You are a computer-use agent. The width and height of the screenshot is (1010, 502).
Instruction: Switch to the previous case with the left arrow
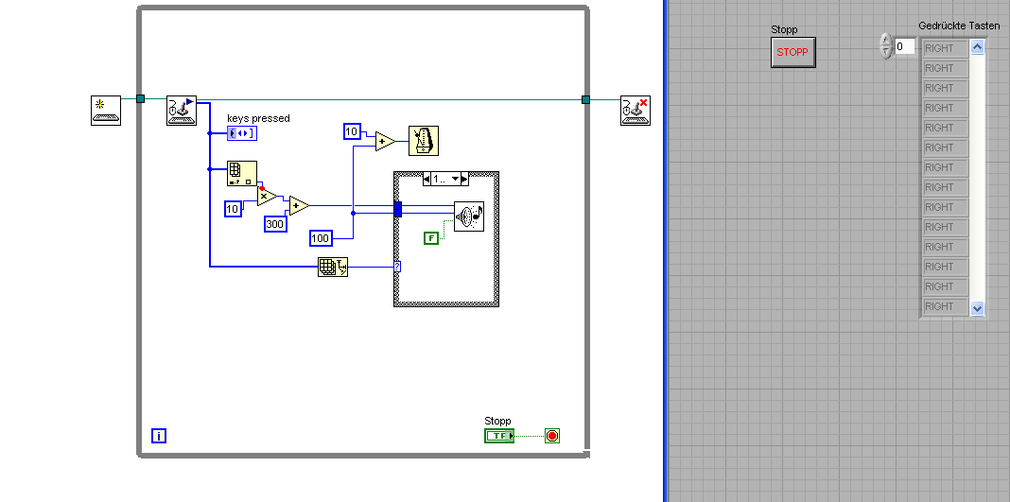pos(427,179)
